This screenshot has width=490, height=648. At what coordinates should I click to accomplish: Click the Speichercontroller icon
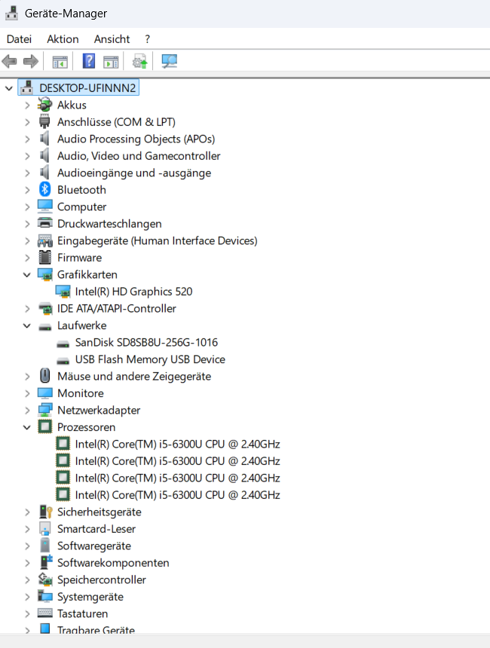pos(44,579)
